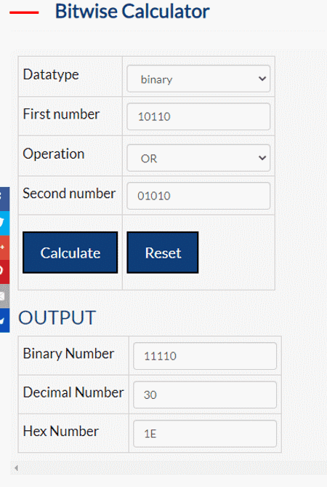The width and height of the screenshot is (327, 487).
Task: Share via the Facebook sidebar icon
Action: (x=4, y=199)
